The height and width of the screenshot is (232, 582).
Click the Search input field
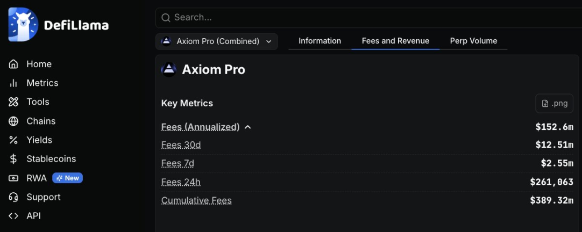pos(366,18)
